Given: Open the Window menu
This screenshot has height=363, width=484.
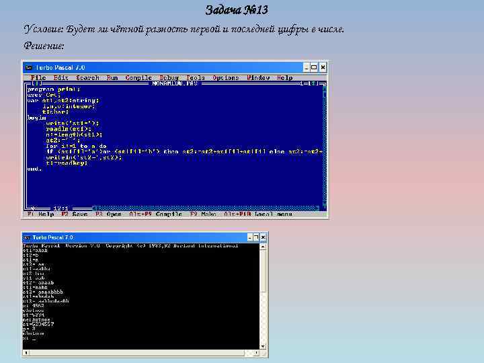Looking at the screenshot, I should point(258,78).
